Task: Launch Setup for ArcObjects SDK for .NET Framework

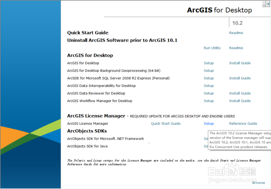Action: point(207,139)
